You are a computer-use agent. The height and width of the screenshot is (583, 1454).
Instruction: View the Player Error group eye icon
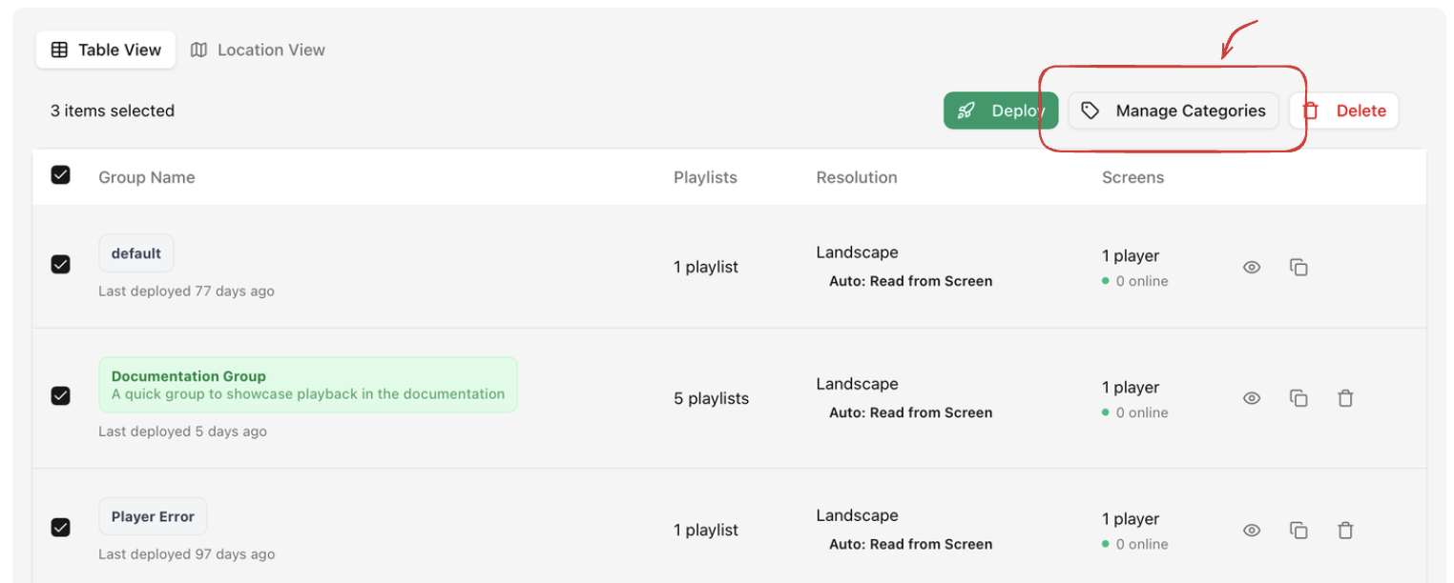pos(1252,531)
